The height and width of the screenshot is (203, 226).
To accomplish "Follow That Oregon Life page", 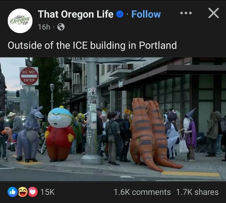I will pyautogui.click(x=146, y=14).
